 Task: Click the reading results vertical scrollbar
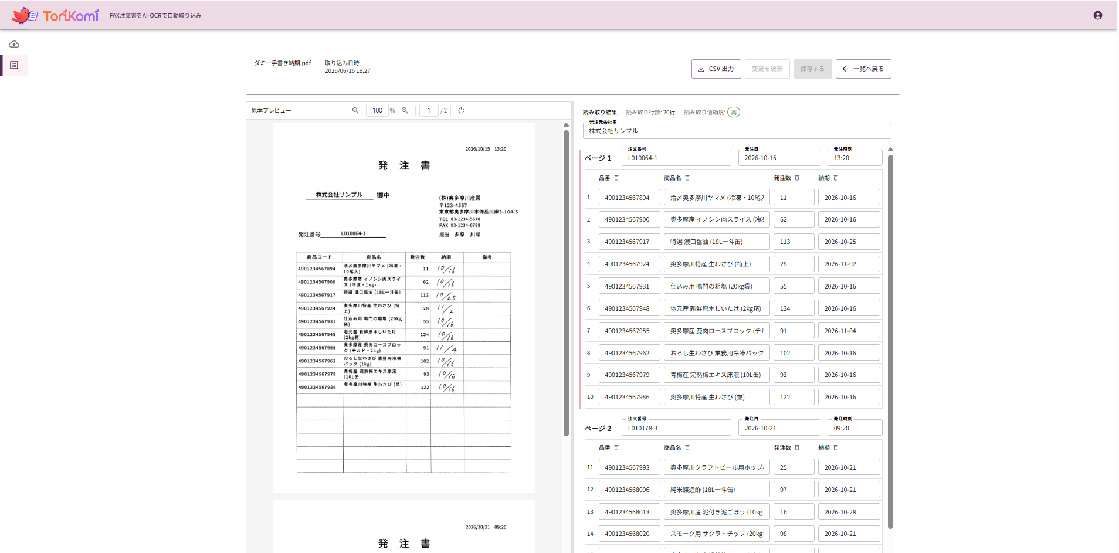(x=890, y=341)
